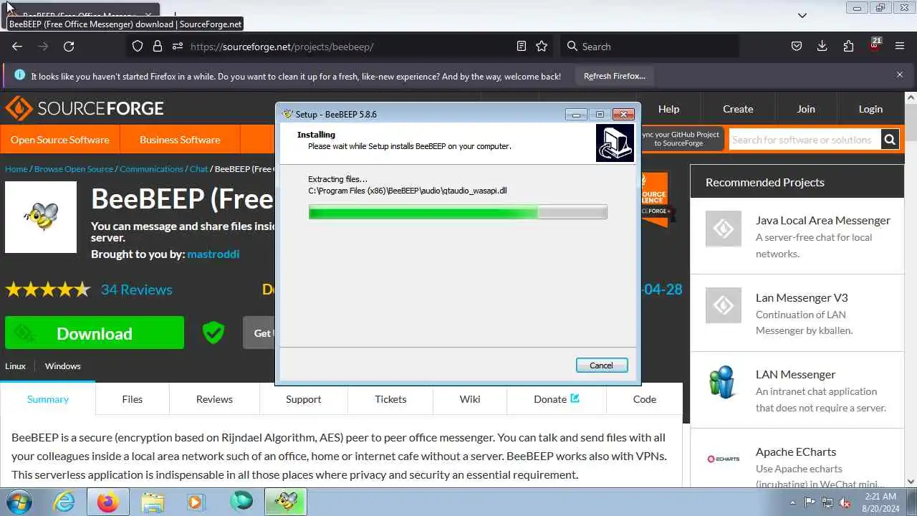The image size is (917, 516).
Task: Focus Search for software or solutions field
Action: click(x=805, y=140)
